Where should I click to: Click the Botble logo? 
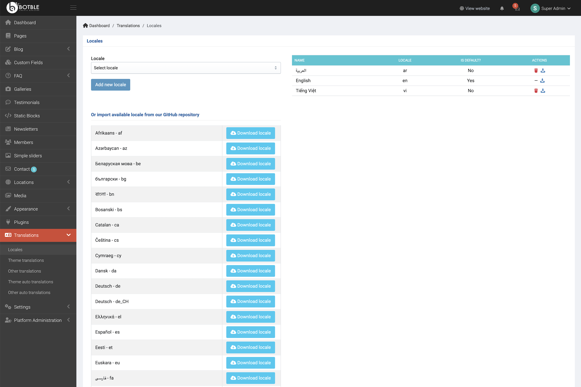pos(23,8)
